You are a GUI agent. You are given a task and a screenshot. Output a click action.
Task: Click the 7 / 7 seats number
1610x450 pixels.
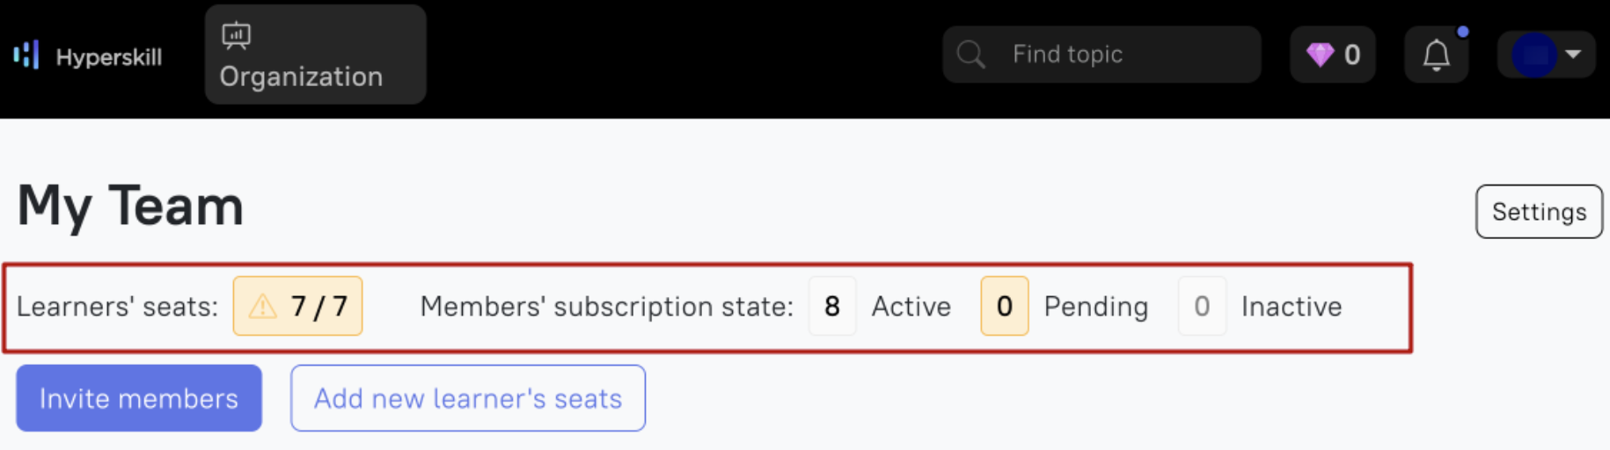click(319, 306)
